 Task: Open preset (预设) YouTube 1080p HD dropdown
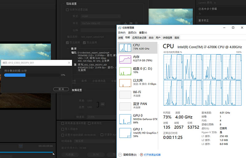click(x=101, y=23)
